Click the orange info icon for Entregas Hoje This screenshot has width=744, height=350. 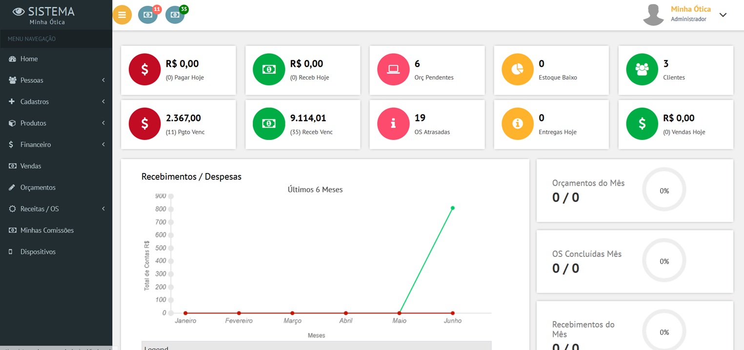tap(518, 124)
